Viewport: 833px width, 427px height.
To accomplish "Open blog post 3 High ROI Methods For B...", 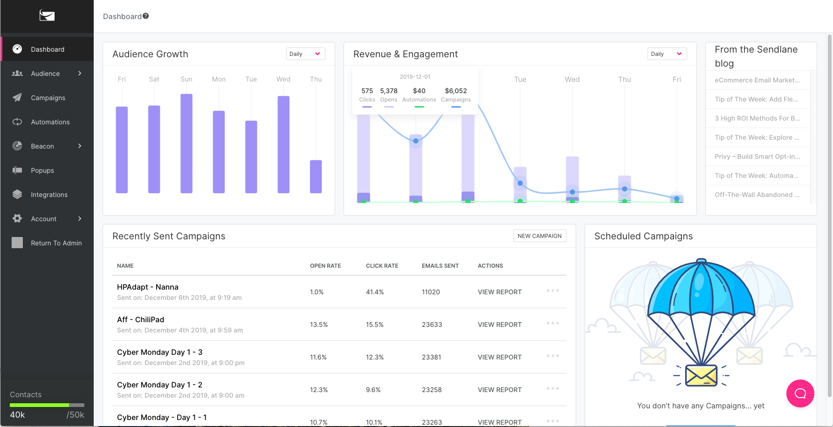I will (x=757, y=118).
